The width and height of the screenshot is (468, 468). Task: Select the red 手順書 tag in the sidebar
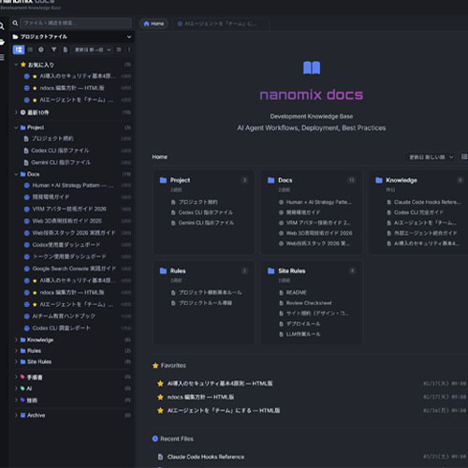35,377
